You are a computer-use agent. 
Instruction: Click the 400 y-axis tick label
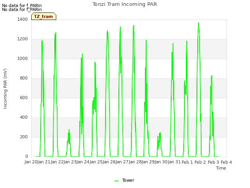(24, 117)
